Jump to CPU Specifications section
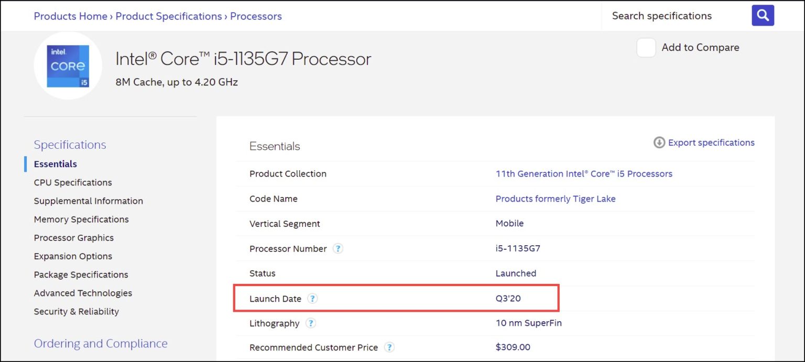Viewport: 805px width, 362px height. [73, 182]
